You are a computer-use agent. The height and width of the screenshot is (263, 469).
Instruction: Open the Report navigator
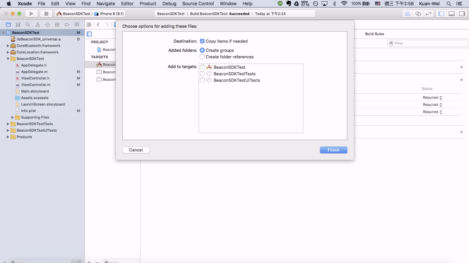click(77, 24)
